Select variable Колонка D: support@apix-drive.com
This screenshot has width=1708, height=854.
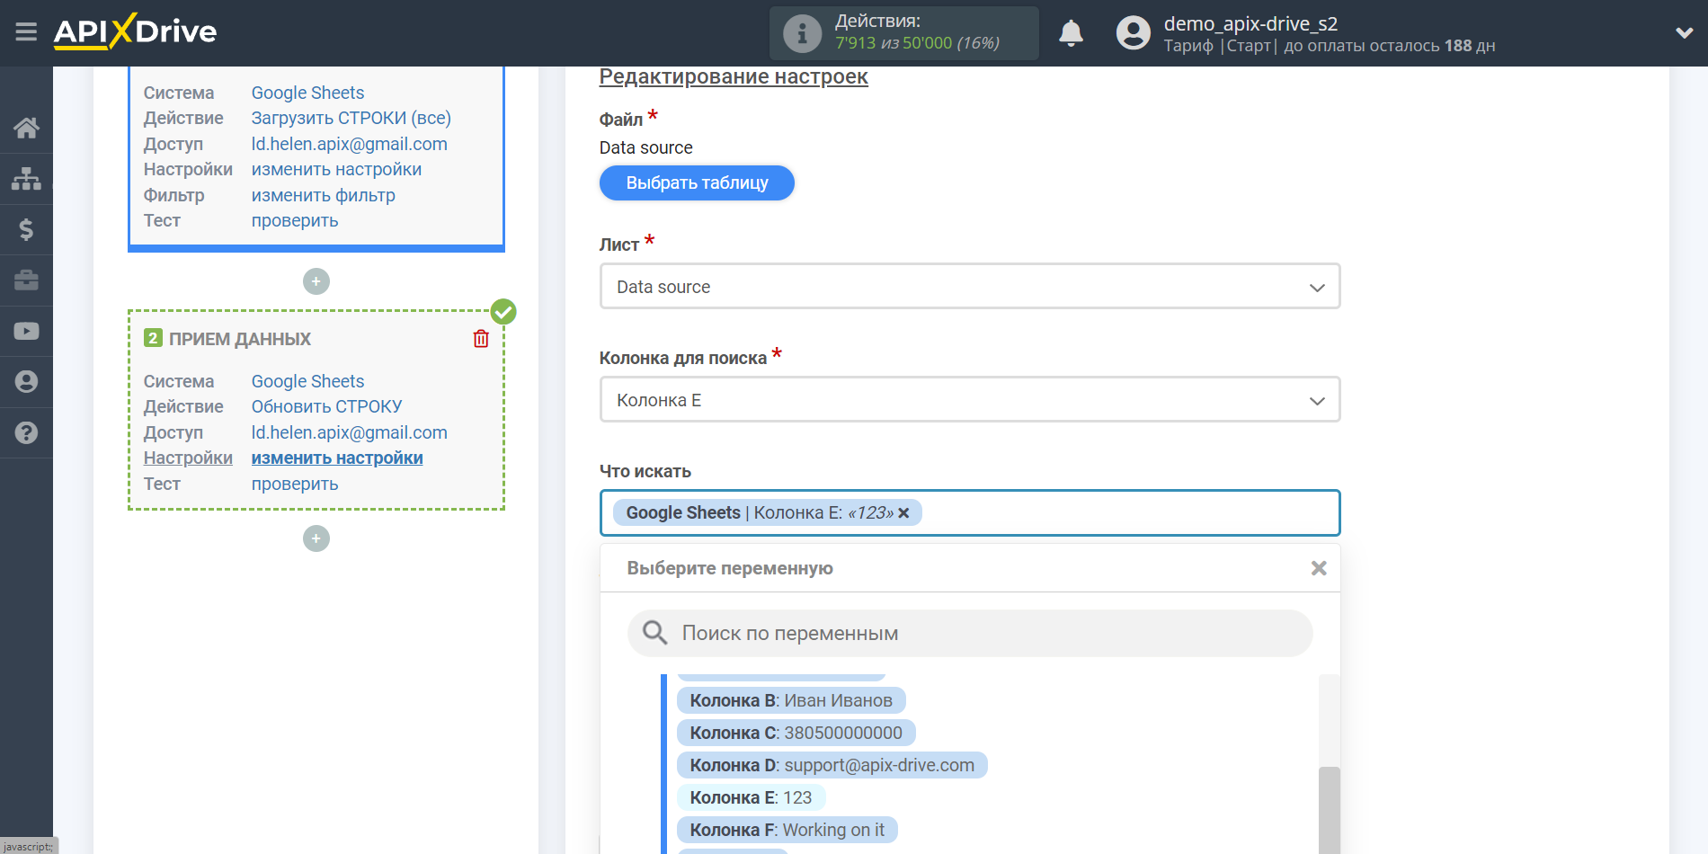[x=832, y=765]
